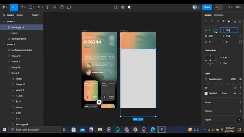Open the Figma main menu
This screenshot has width=244, height=137.
pyautogui.click(x=4, y=7)
